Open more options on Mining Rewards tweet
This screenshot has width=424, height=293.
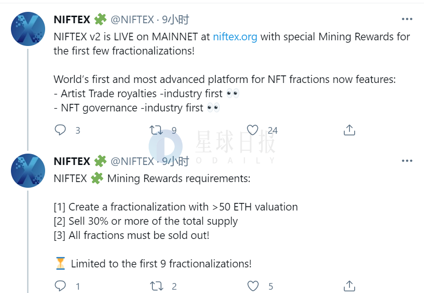tap(407, 161)
